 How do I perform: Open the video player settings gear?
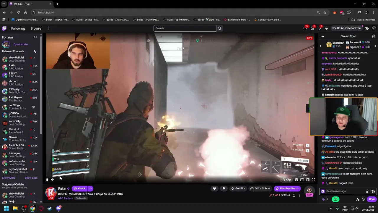pos(296,180)
